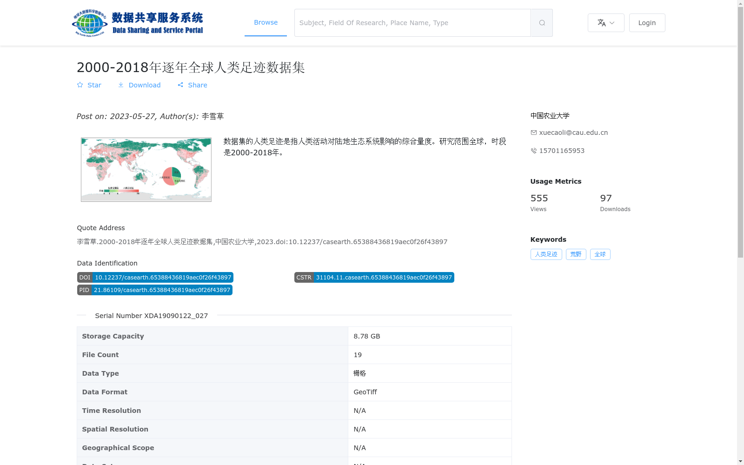The image size is (744, 465).
Task: Open the Login page
Action: click(647, 22)
